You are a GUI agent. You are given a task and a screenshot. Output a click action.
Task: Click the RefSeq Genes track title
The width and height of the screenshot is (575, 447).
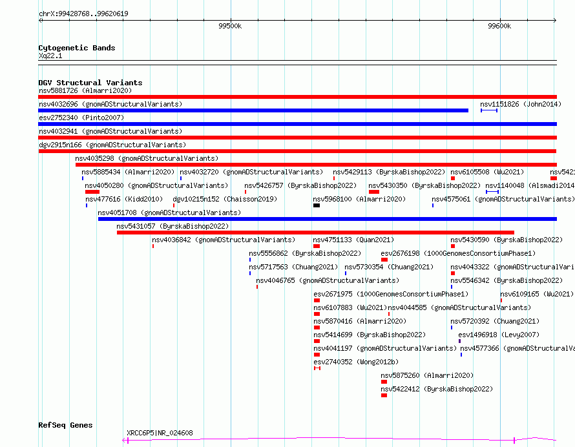(65, 426)
